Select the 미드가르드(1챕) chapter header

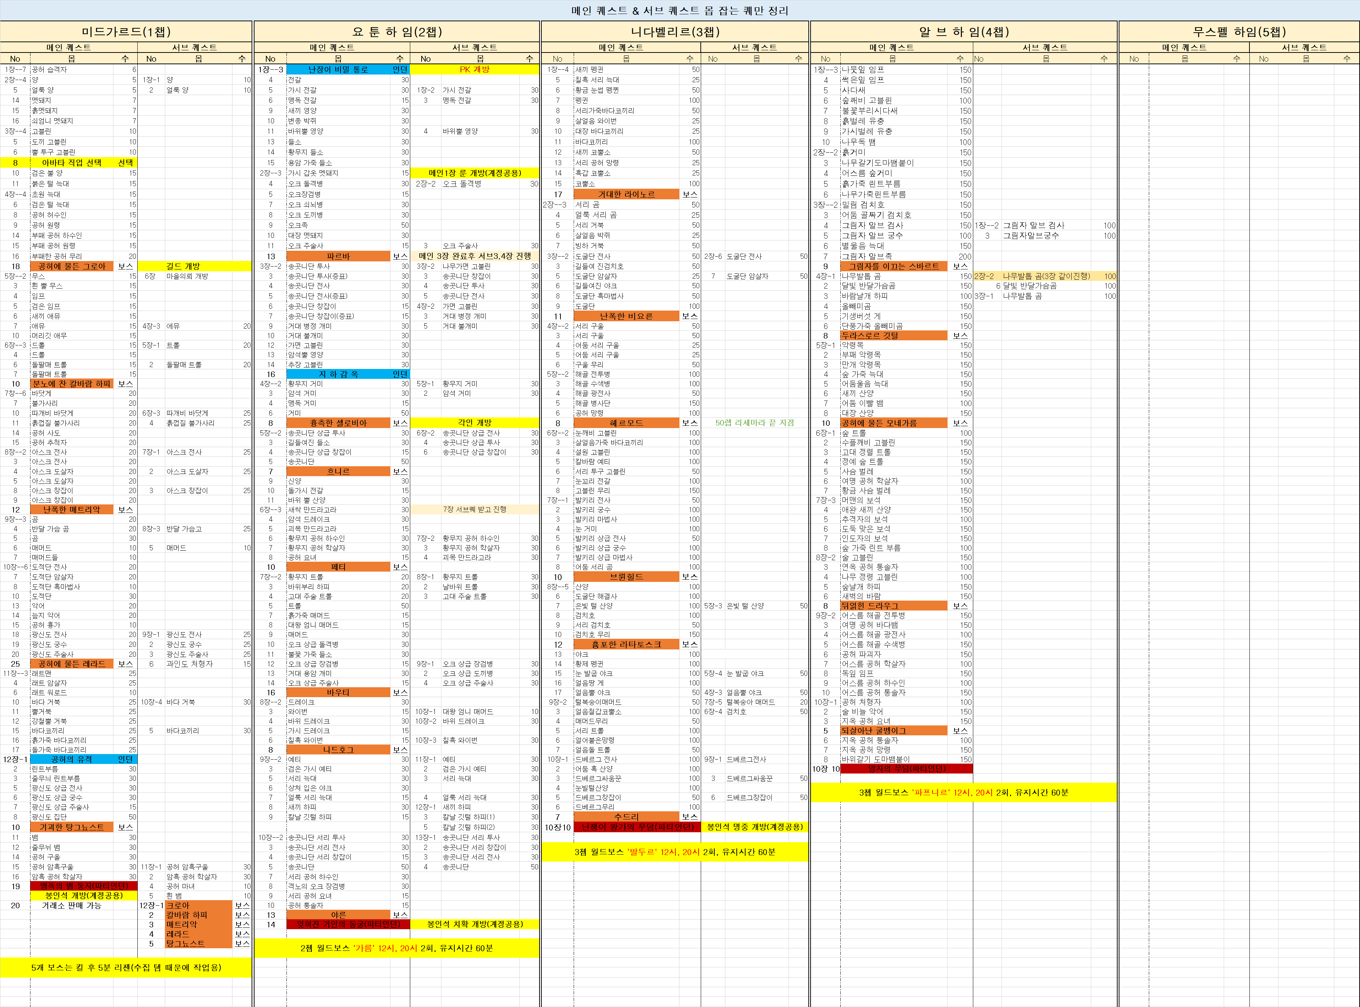pos(126,32)
